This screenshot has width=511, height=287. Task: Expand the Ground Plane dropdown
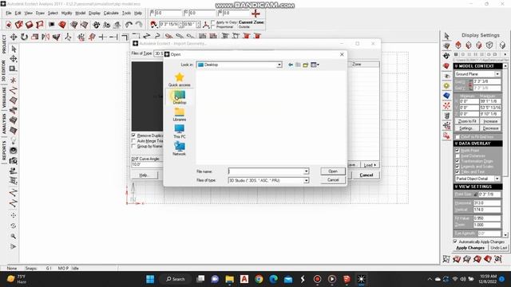497,74
